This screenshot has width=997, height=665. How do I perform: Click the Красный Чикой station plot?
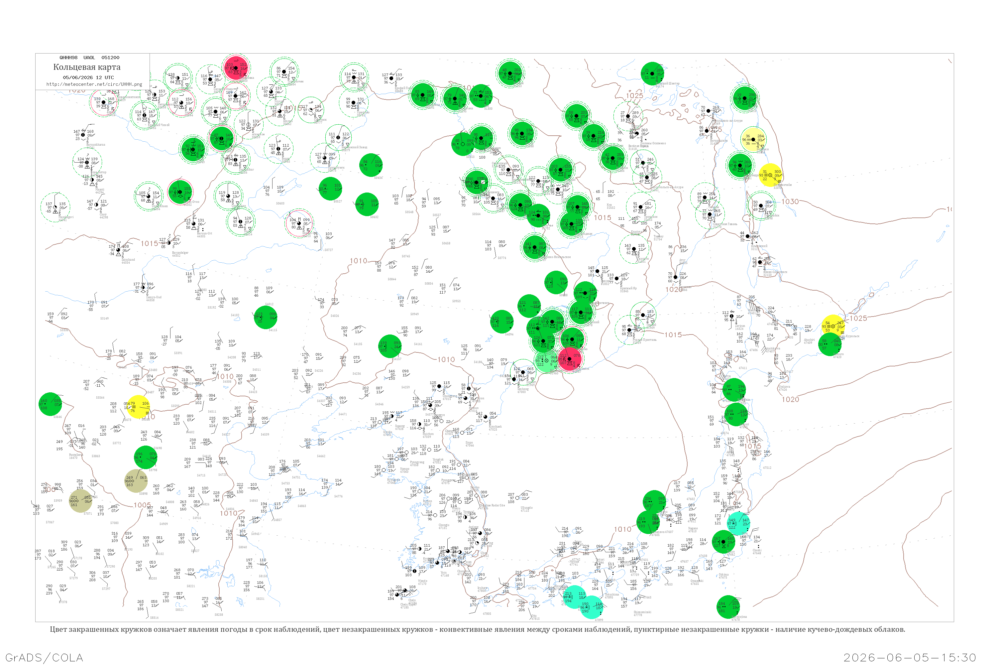(145, 116)
